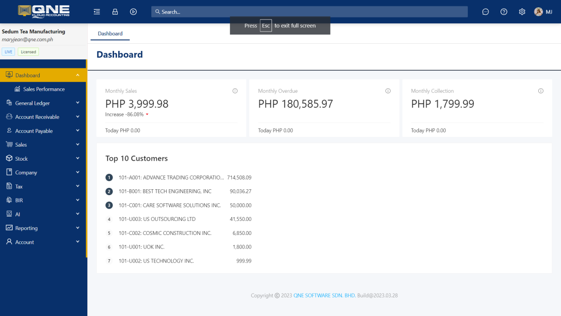
Task: Click the Tax calculator icon
Action: coord(9,186)
